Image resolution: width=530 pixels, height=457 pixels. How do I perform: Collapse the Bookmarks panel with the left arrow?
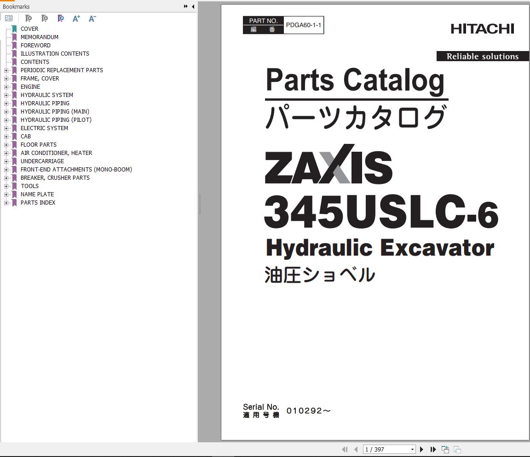click(193, 6)
